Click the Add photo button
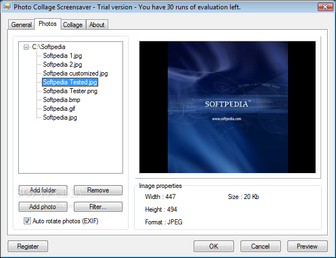 (43, 207)
